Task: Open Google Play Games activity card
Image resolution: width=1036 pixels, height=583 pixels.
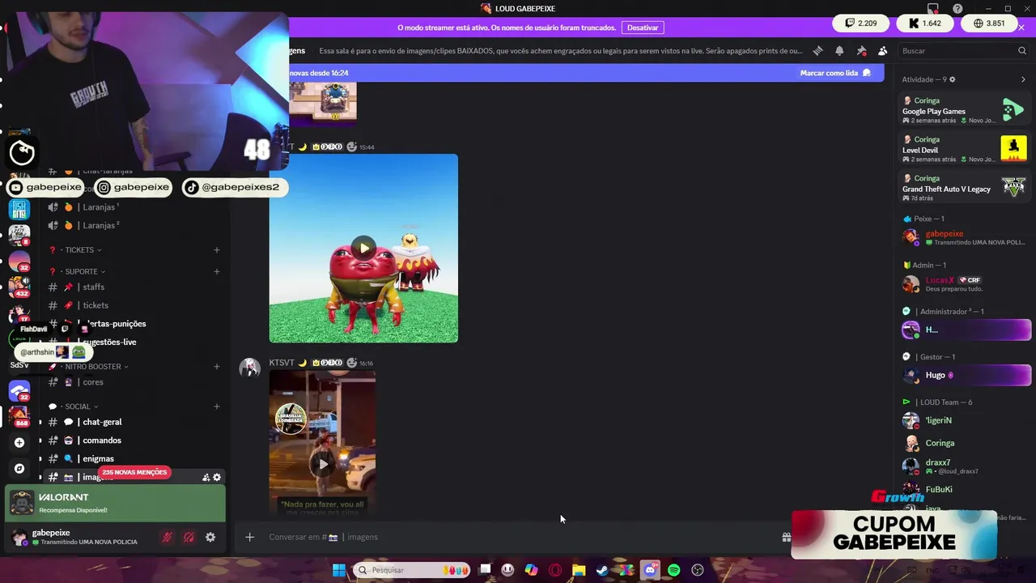Action: point(965,110)
